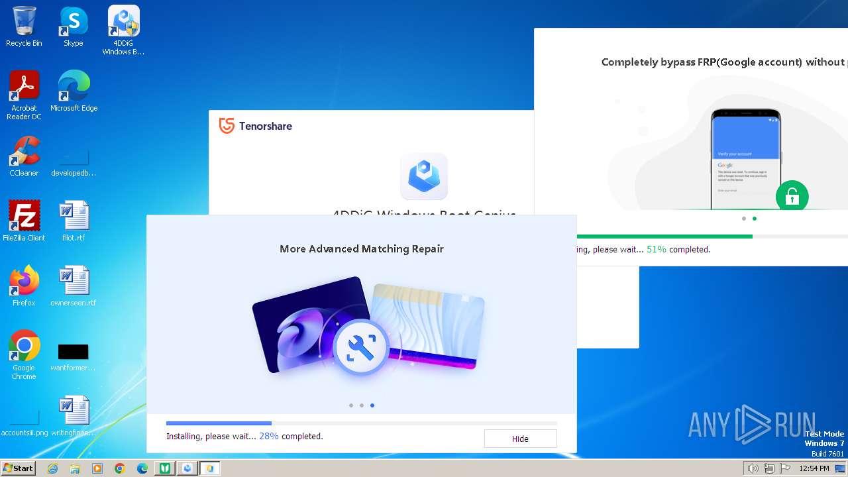Launch Skype from the desktop
Screen dimensions: 848x477
point(74,26)
